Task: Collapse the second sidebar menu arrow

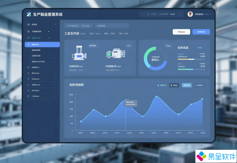Action: pos(49,31)
